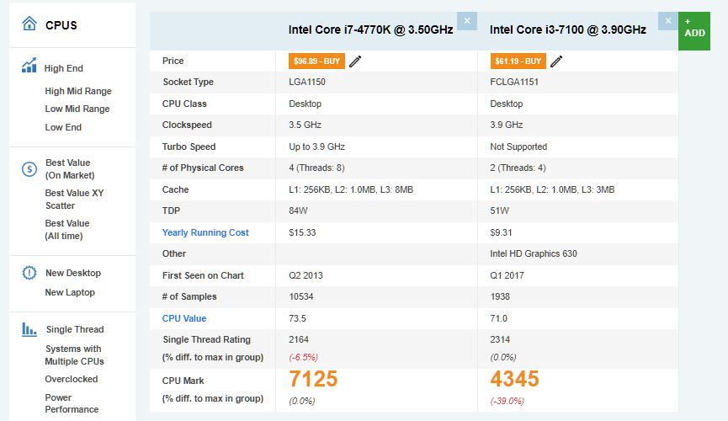Remove Intel Core i7-4770K from comparison

coord(467,21)
